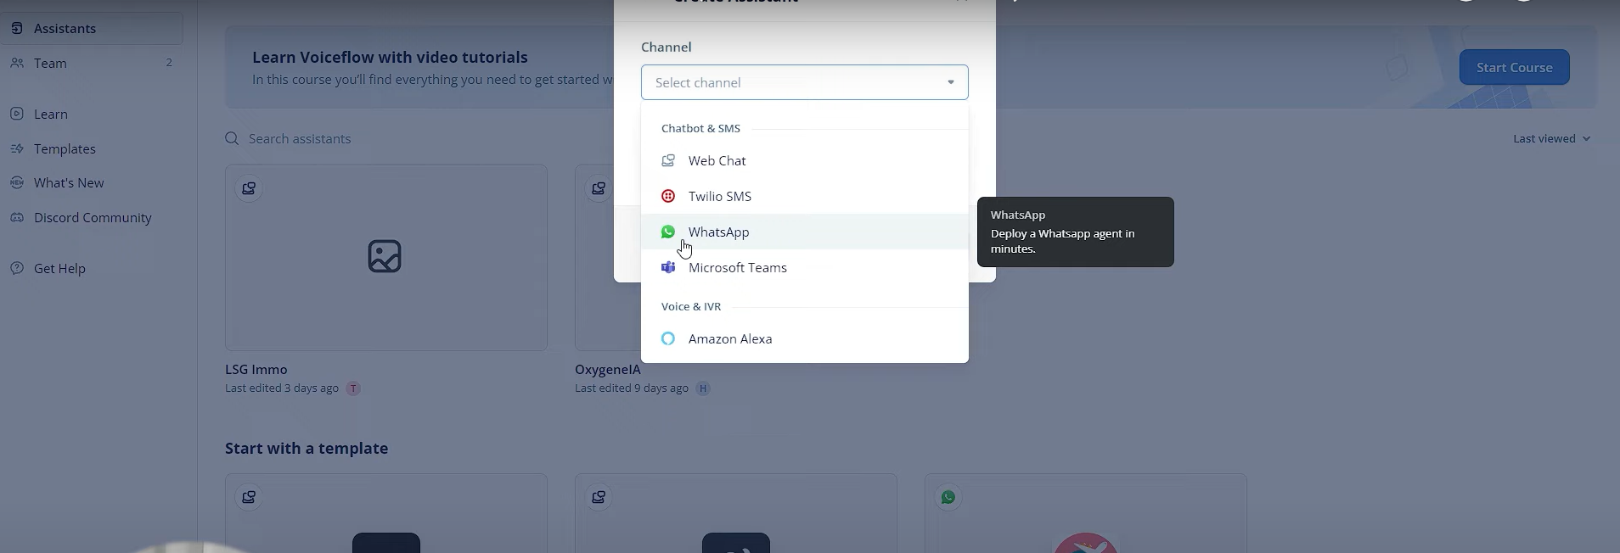The width and height of the screenshot is (1620, 553).
Task: Click the Twilio SMS red icon
Action: [x=668, y=196]
